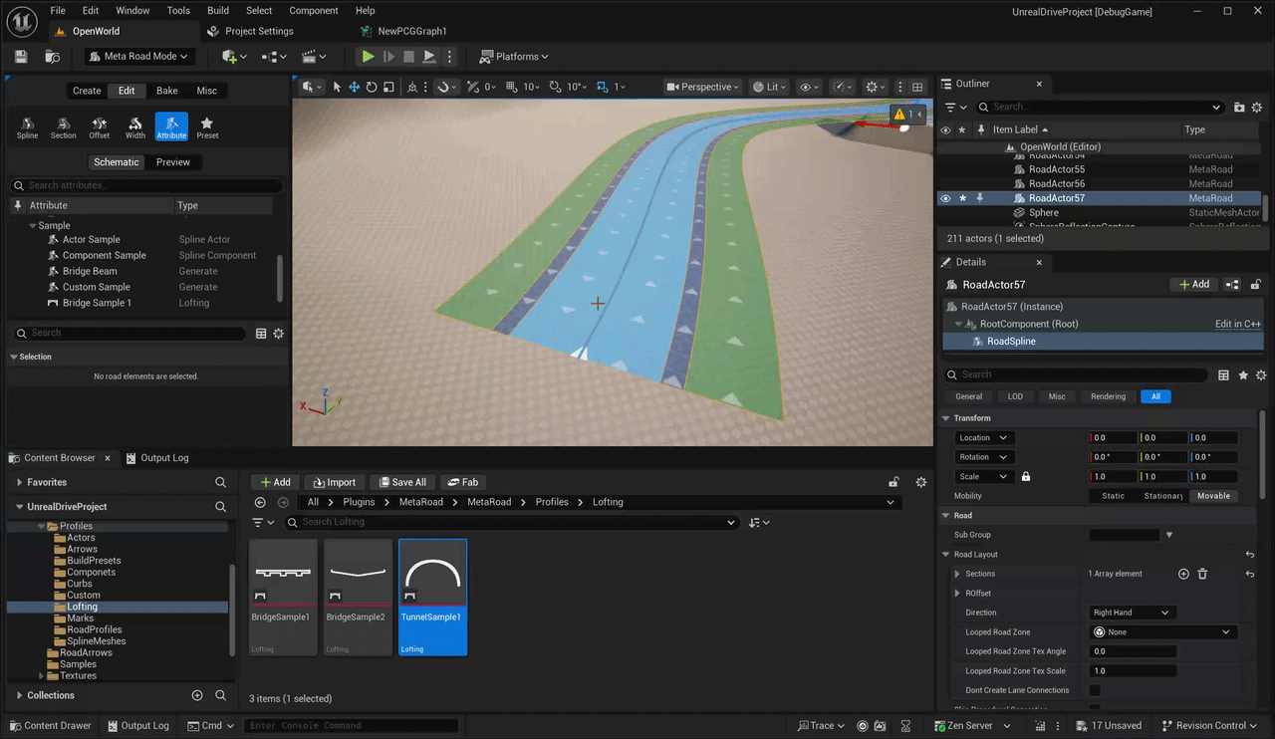Screen dimensions: 1275x739
Task: Open the Build menu
Action: pos(218,10)
